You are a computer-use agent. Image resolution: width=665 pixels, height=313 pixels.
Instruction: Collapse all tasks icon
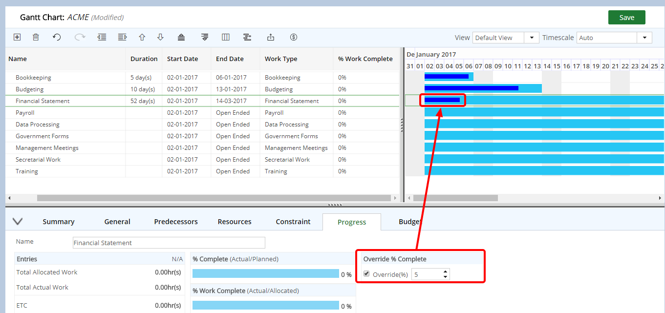click(181, 37)
